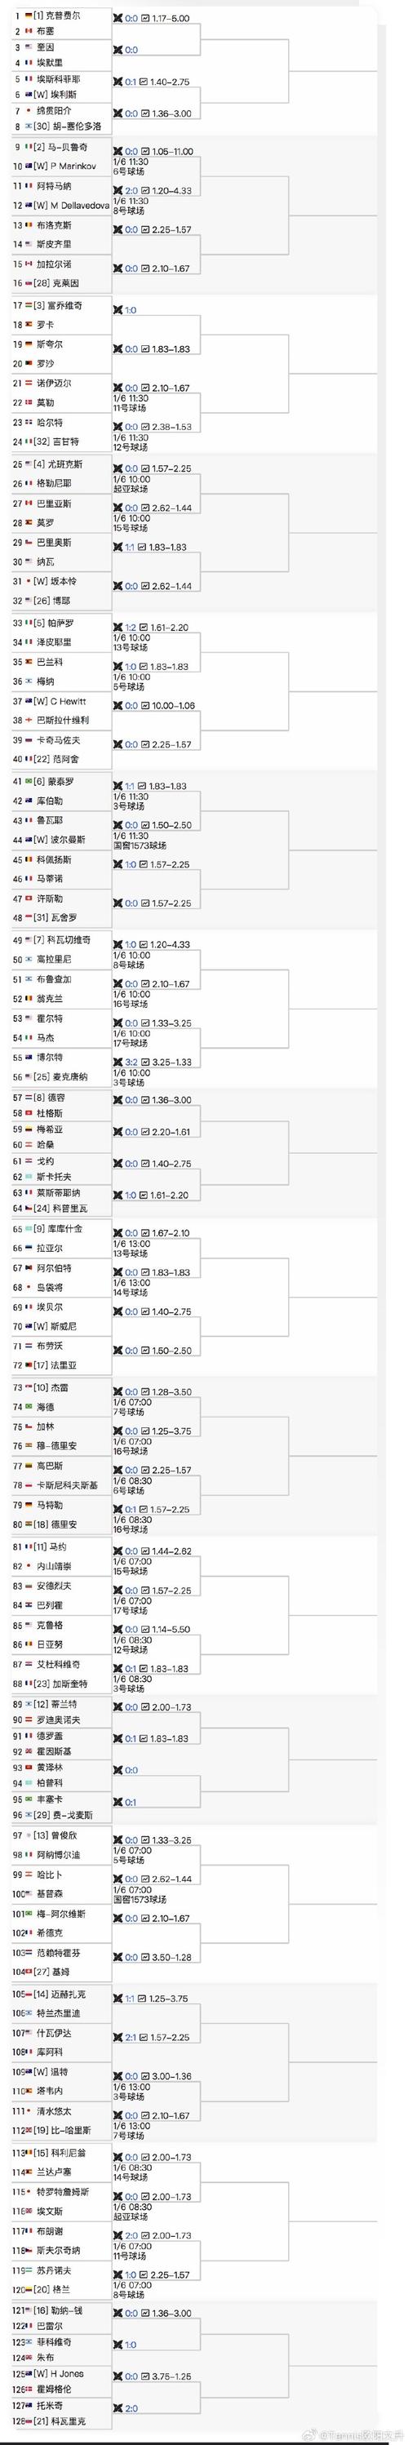Click head-to-head icon for 帕萨罗 vs 泽皮耶里

(x=118, y=628)
